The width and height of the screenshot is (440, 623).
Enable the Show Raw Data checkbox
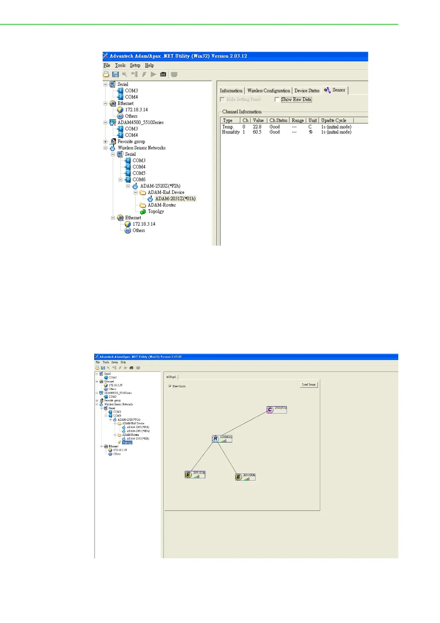point(277,100)
